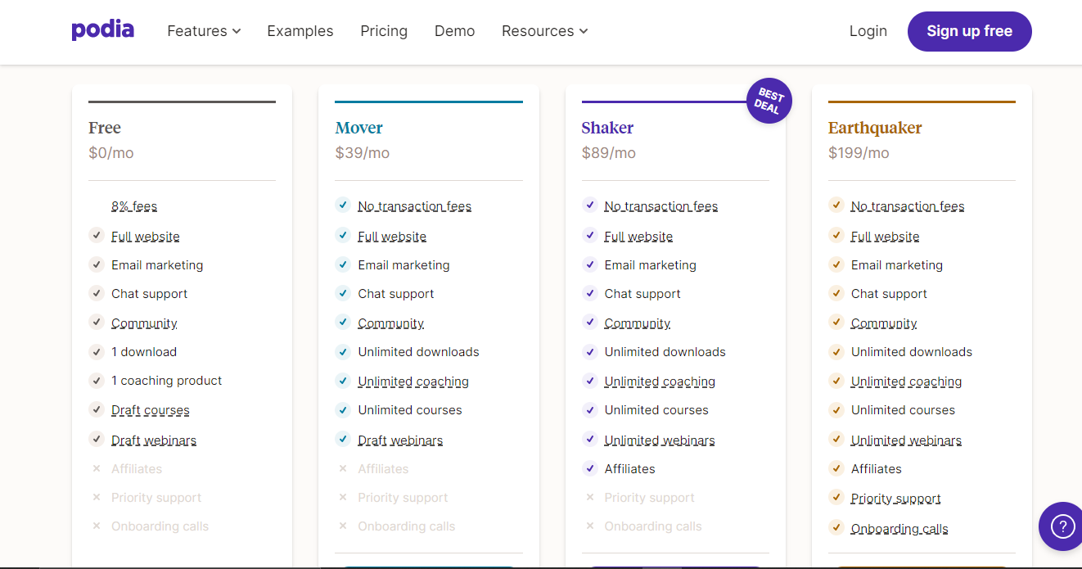Expand the Resources dropdown menu
1082x569 pixels.
544,31
